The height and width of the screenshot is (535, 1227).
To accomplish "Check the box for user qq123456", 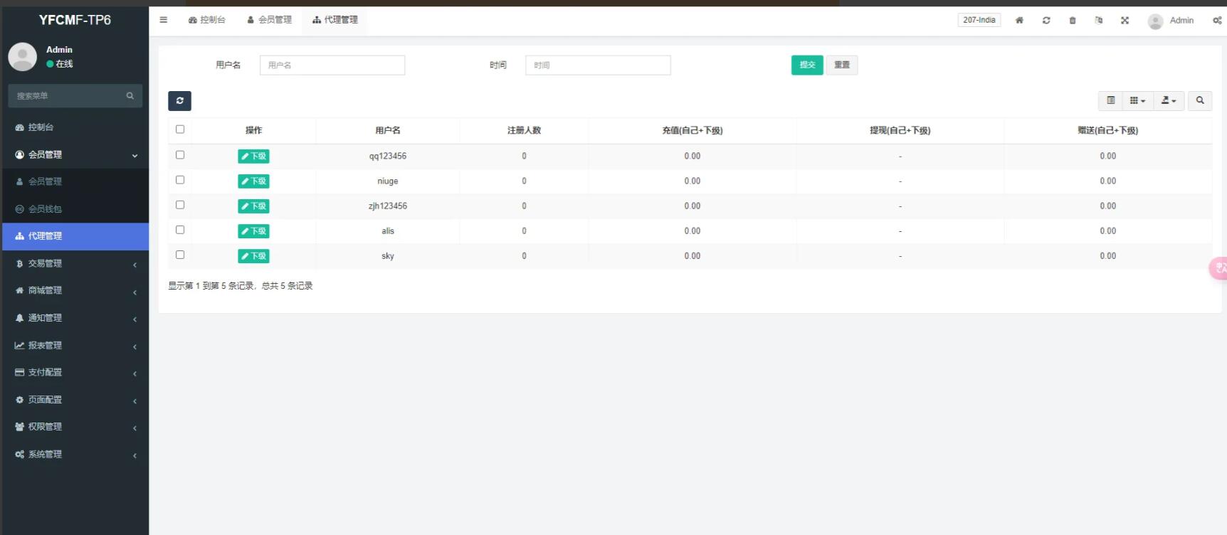I will click(180, 155).
